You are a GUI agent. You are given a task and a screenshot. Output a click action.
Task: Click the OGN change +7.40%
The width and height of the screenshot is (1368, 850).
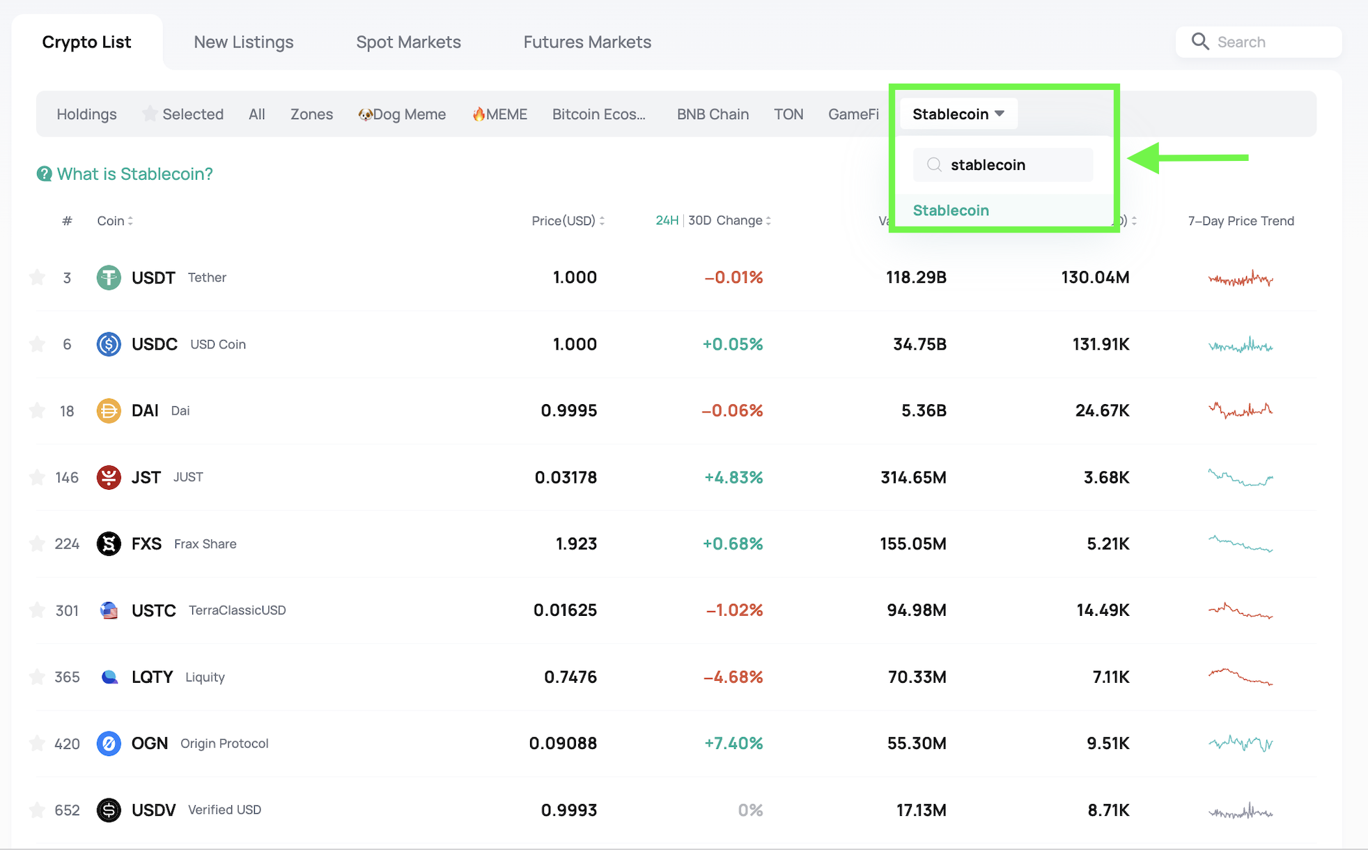733,743
